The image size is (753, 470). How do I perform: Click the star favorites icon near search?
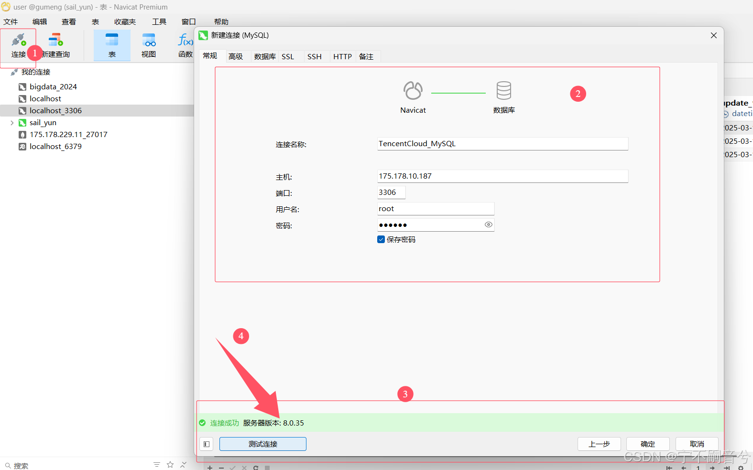tap(170, 465)
